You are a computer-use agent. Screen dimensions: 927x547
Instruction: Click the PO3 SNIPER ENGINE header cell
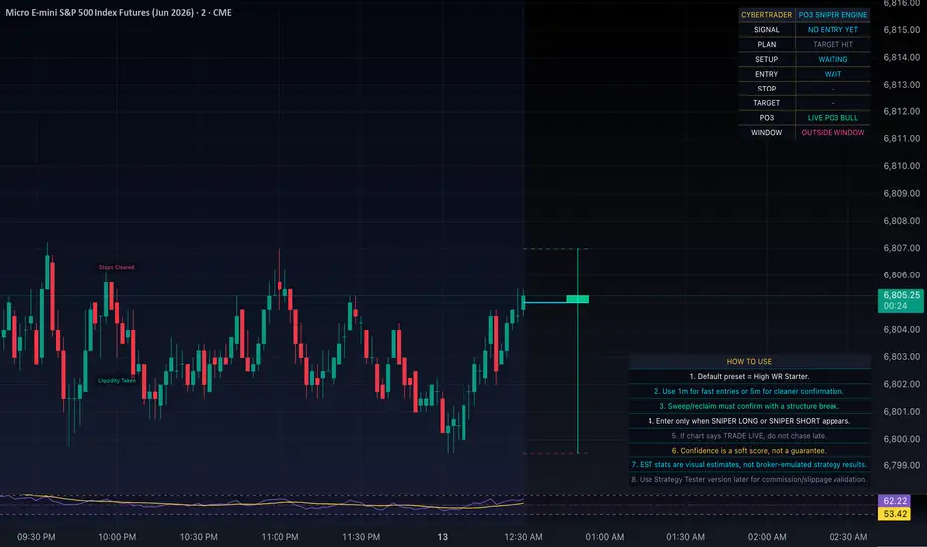(x=833, y=15)
